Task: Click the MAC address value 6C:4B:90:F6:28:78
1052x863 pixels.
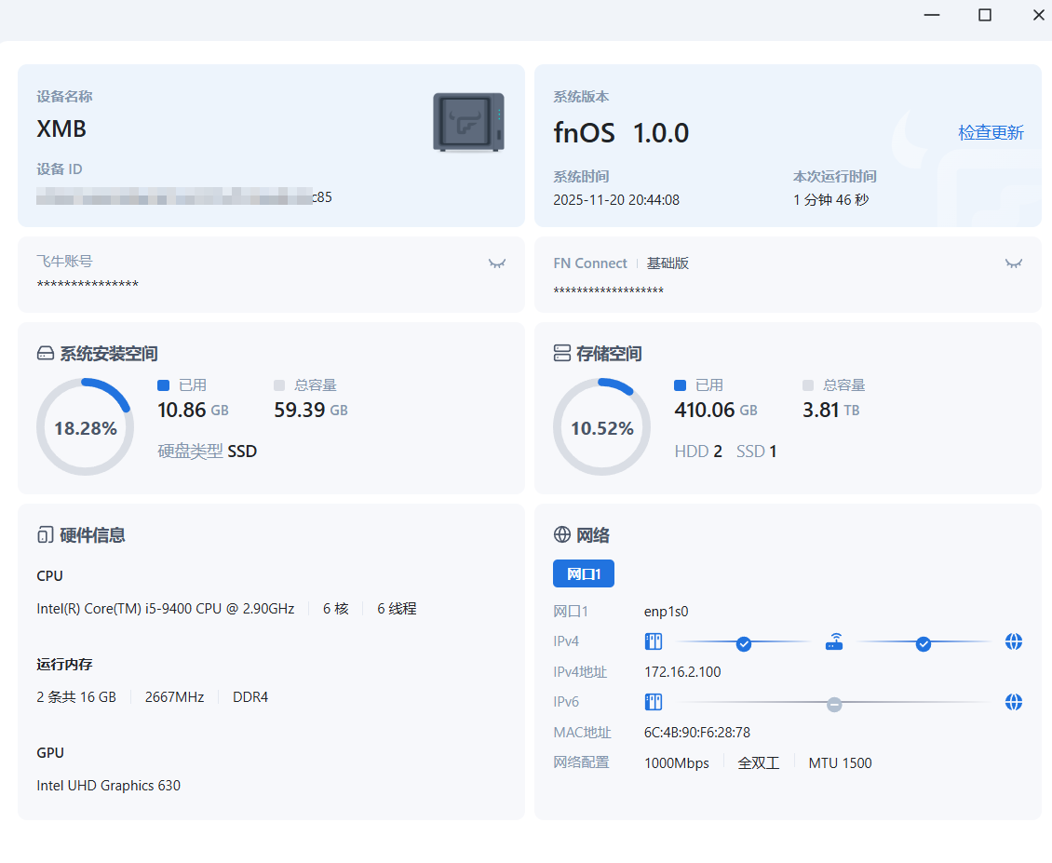Action: point(697,733)
